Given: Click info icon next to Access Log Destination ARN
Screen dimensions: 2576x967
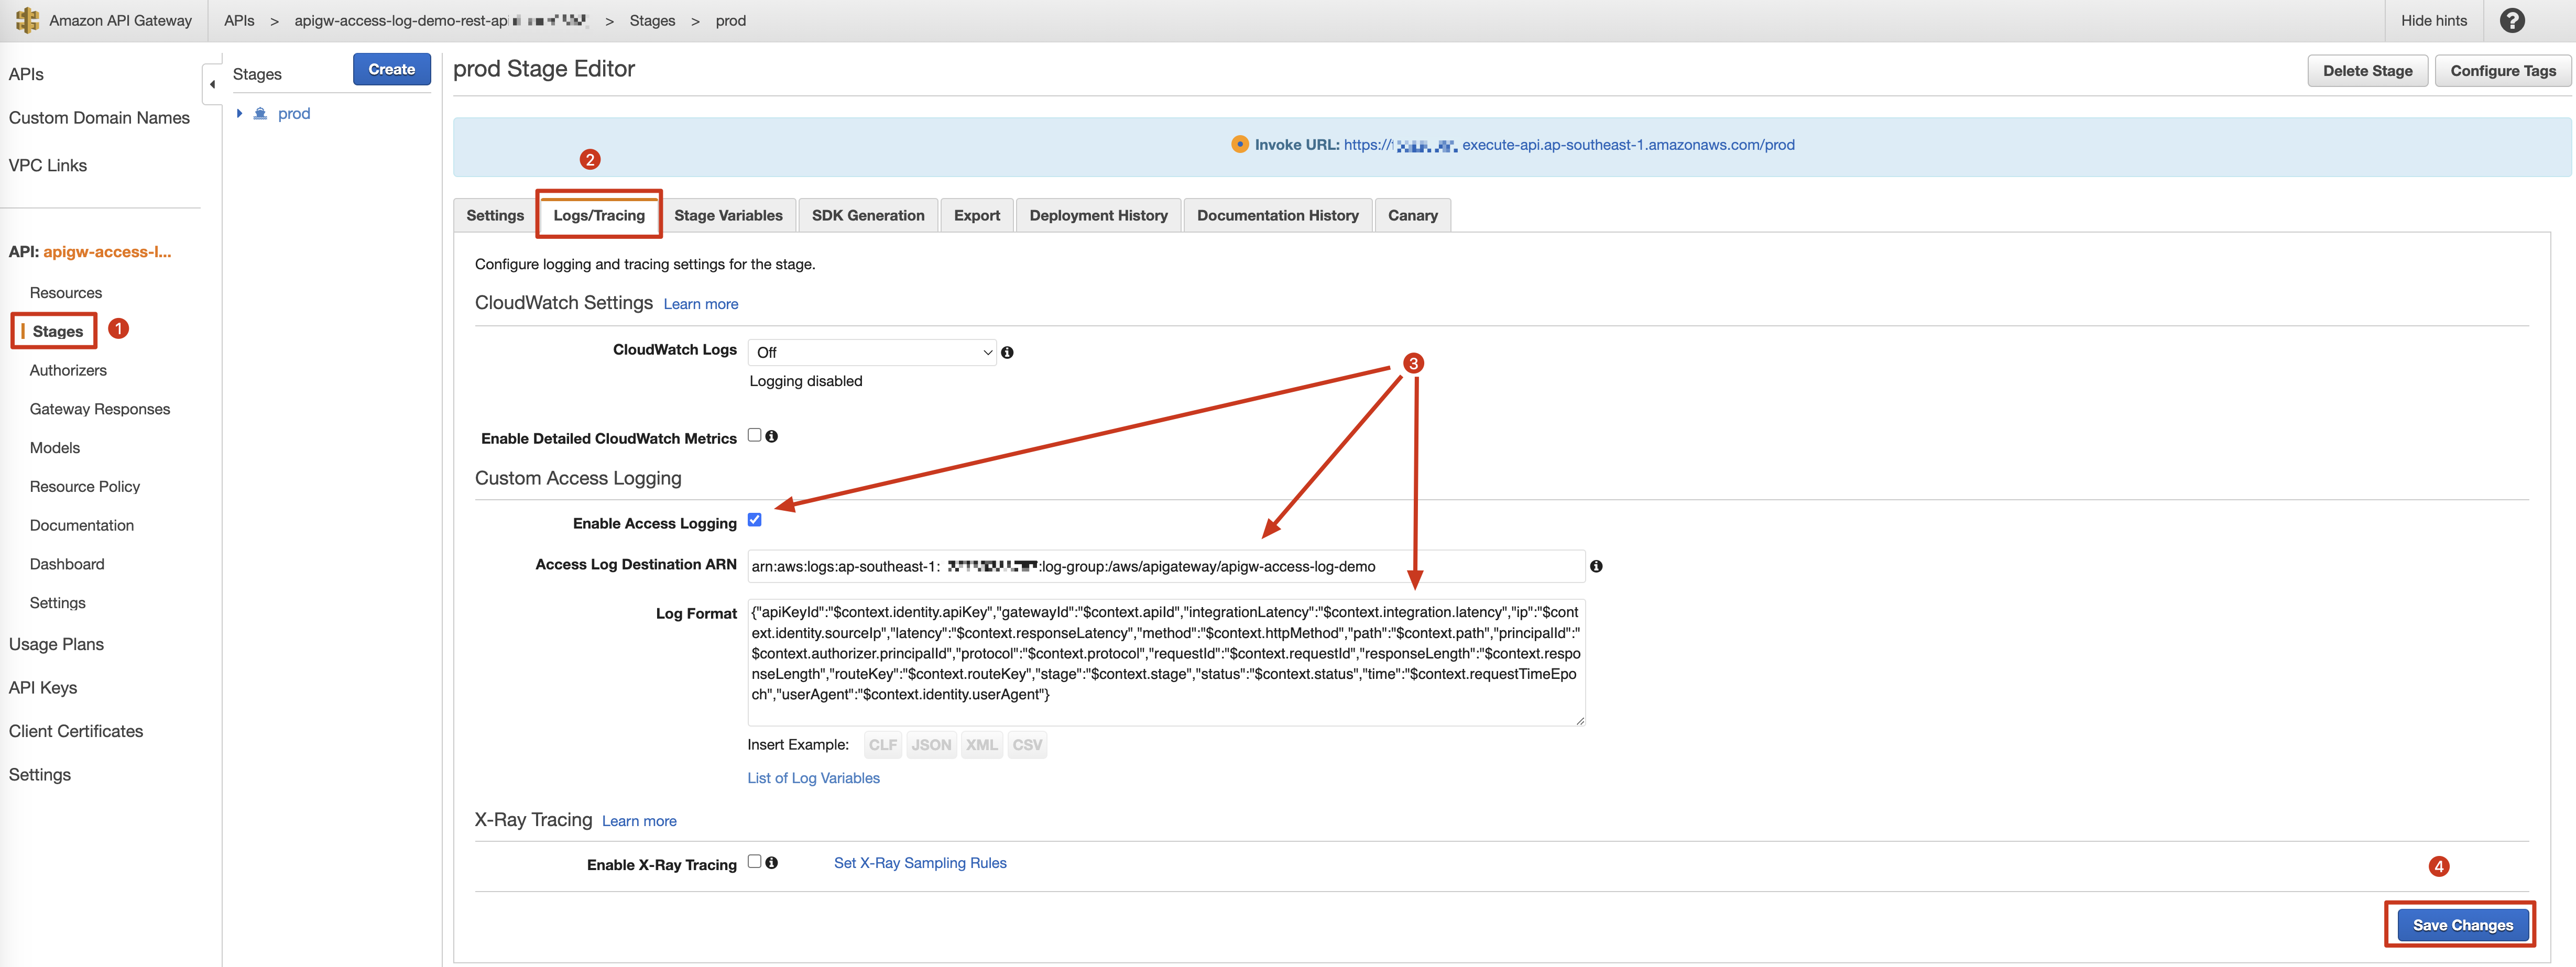Looking at the screenshot, I should pos(1596,566).
